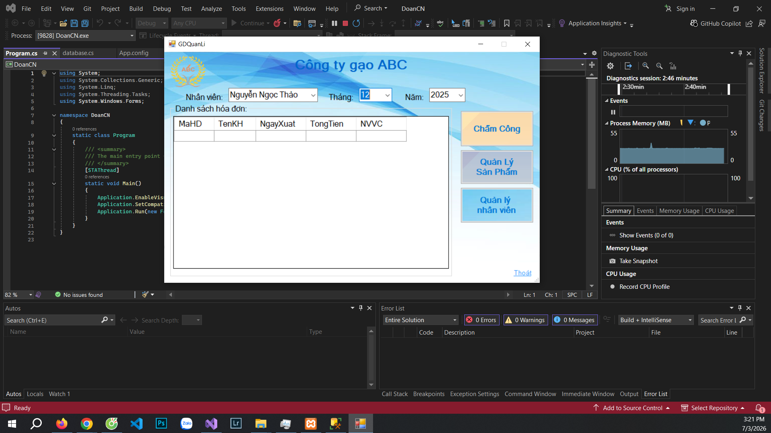Screen dimensions: 771x433
Task: Restart debugging with circular arrow icon
Action: (356, 23)
